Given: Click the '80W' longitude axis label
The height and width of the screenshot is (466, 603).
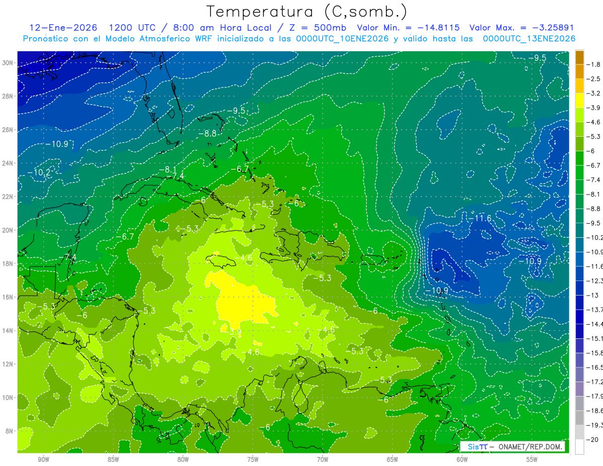Looking at the screenshot, I should [x=183, y=460].
